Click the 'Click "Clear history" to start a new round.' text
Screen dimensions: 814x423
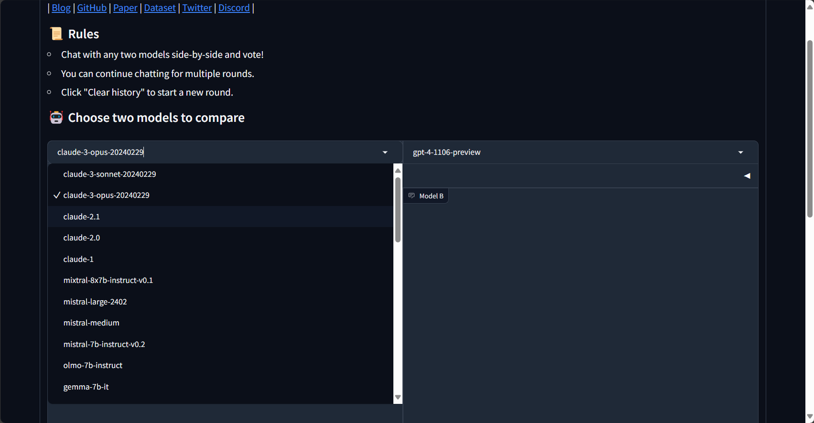[147, 92]
